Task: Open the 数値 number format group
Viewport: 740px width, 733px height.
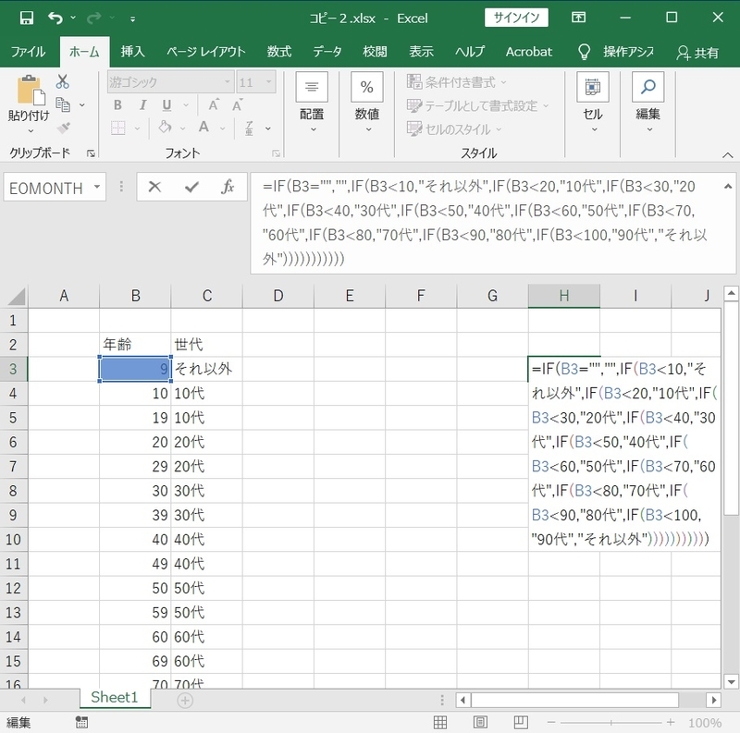Action: click(x=366, y=103)
